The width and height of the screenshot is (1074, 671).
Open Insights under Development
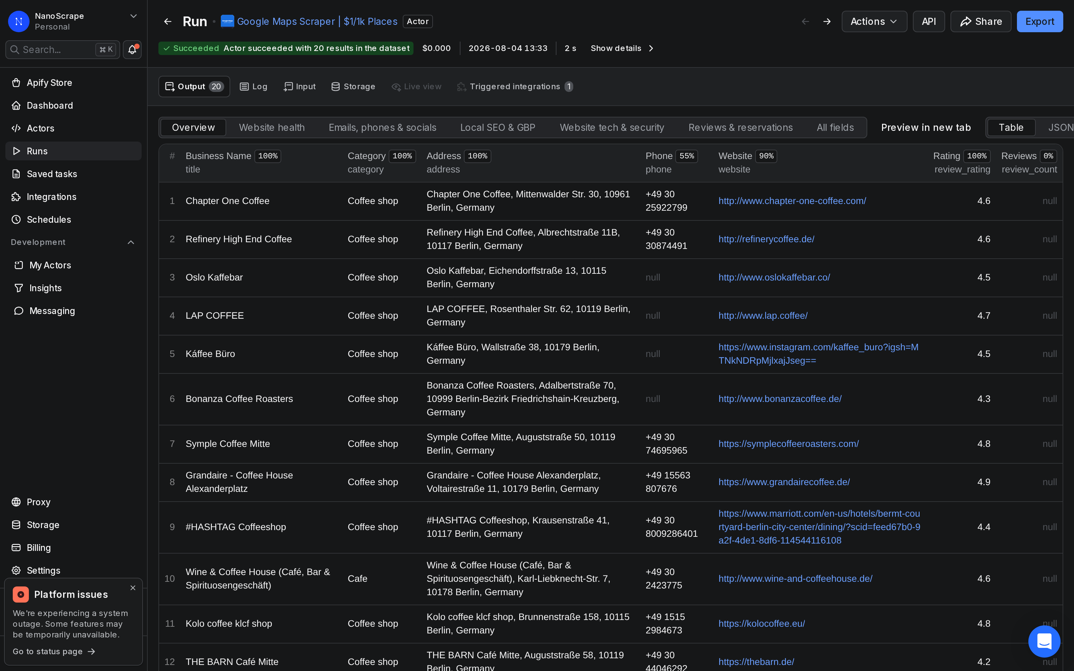tap(73, 288)
